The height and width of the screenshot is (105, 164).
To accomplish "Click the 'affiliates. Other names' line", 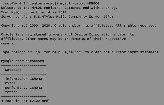I will (63, 39).
